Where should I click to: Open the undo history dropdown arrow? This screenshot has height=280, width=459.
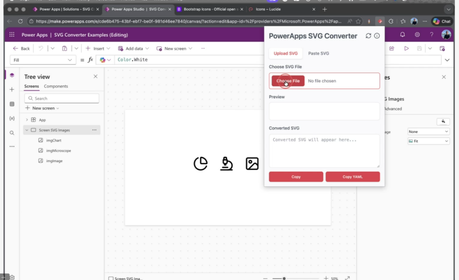click(52, 48)
